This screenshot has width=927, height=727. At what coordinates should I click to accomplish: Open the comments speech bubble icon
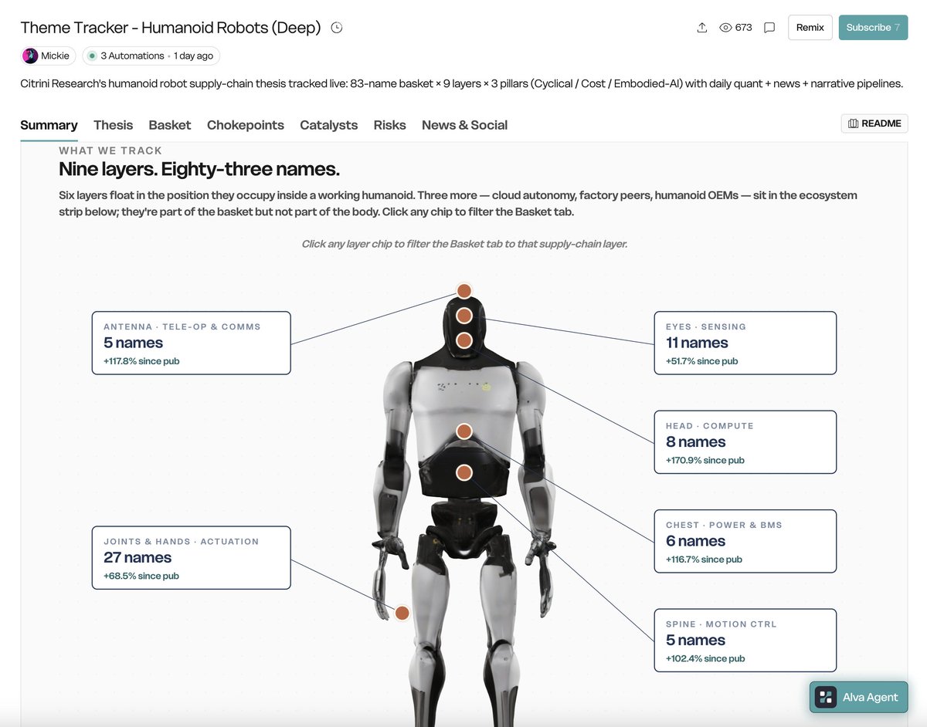tap(769, 28)
